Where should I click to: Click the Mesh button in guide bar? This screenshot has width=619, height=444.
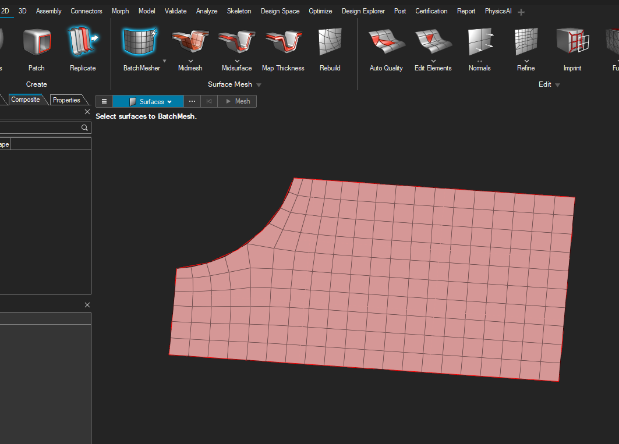tap(237, 101)
